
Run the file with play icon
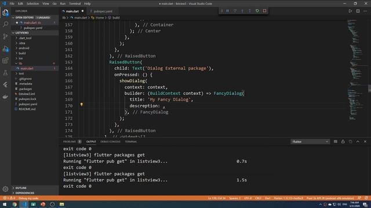tap(350, 11)
